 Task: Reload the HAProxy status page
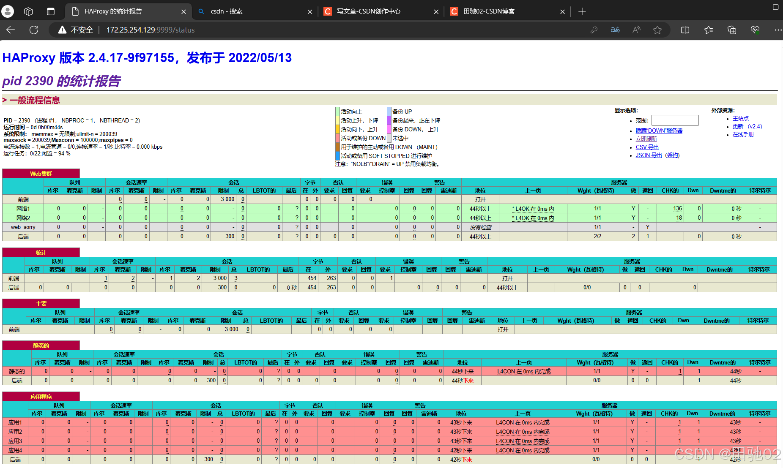pyautogui.click(x=34, y=30)
